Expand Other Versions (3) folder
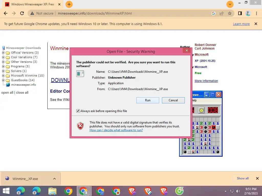 (3, 62)
